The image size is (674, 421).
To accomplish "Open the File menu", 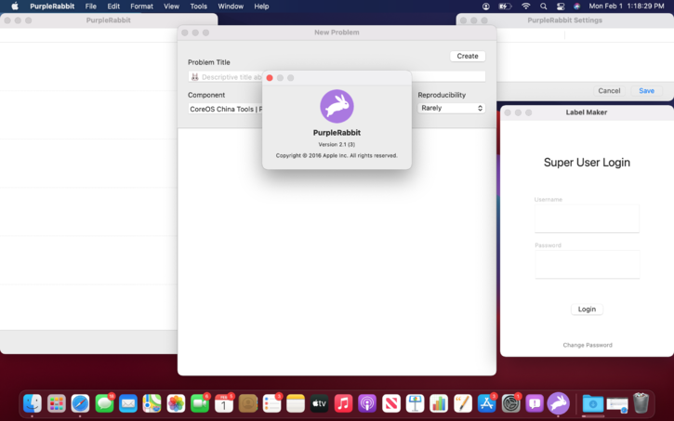I will coord(91,6).
